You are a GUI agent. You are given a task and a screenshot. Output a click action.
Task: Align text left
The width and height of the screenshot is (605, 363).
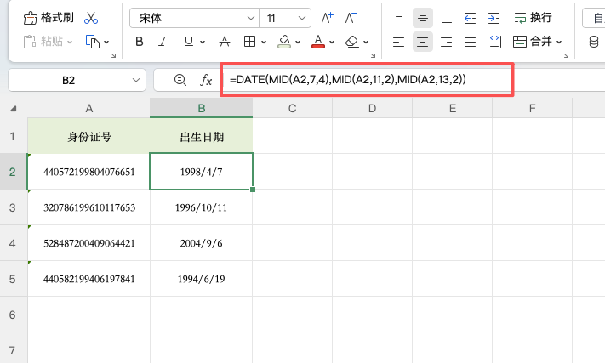[x=398, y=42]
